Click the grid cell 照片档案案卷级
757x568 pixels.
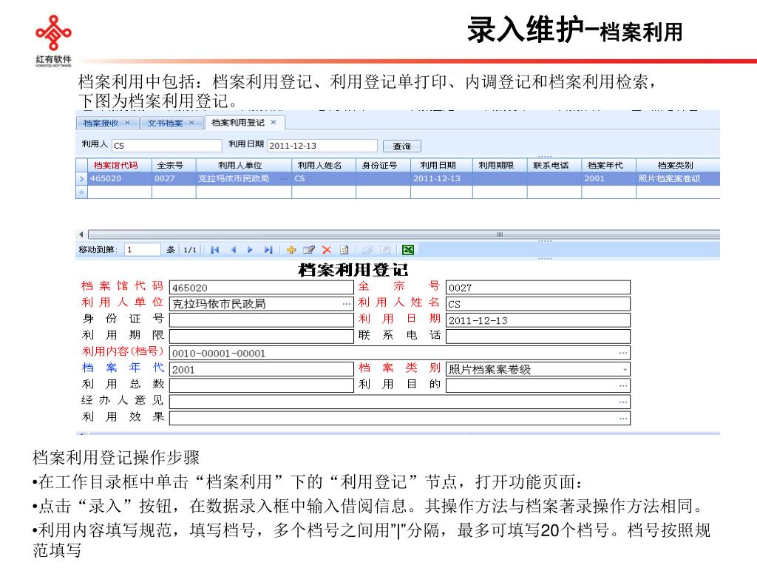coord(678,179)
